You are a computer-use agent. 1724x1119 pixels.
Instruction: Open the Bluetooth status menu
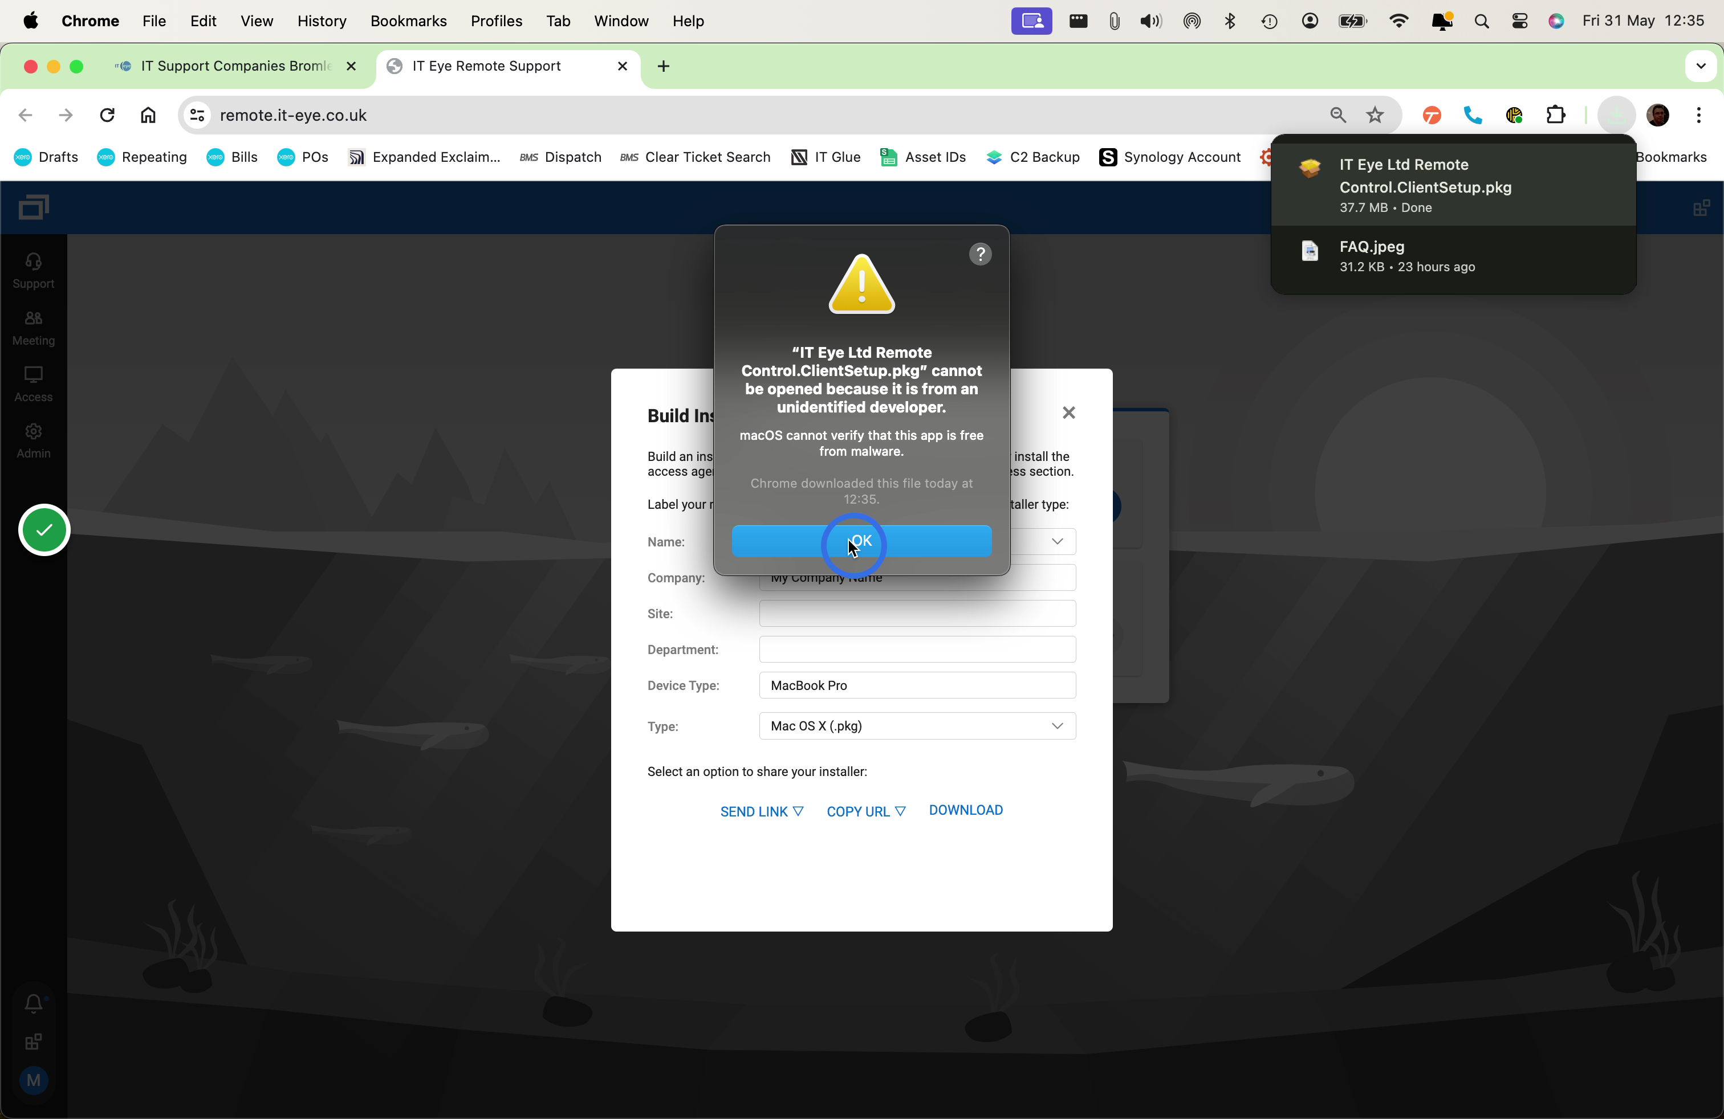coord(1230,21)
